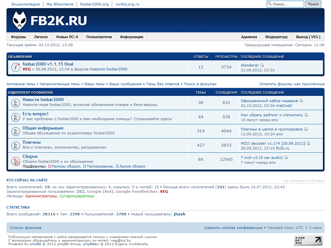Click the foobar2000 alien logo
Viewport: 331px width, 248px height.
[x=20, y=20]
